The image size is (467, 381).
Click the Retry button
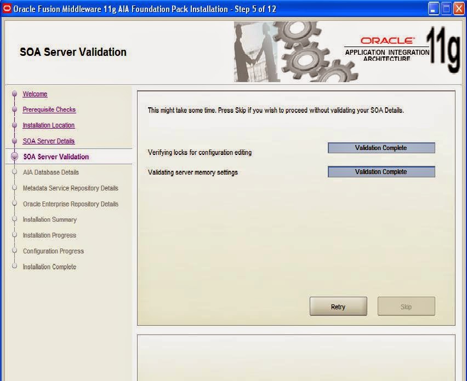click(x=338, y=307)
